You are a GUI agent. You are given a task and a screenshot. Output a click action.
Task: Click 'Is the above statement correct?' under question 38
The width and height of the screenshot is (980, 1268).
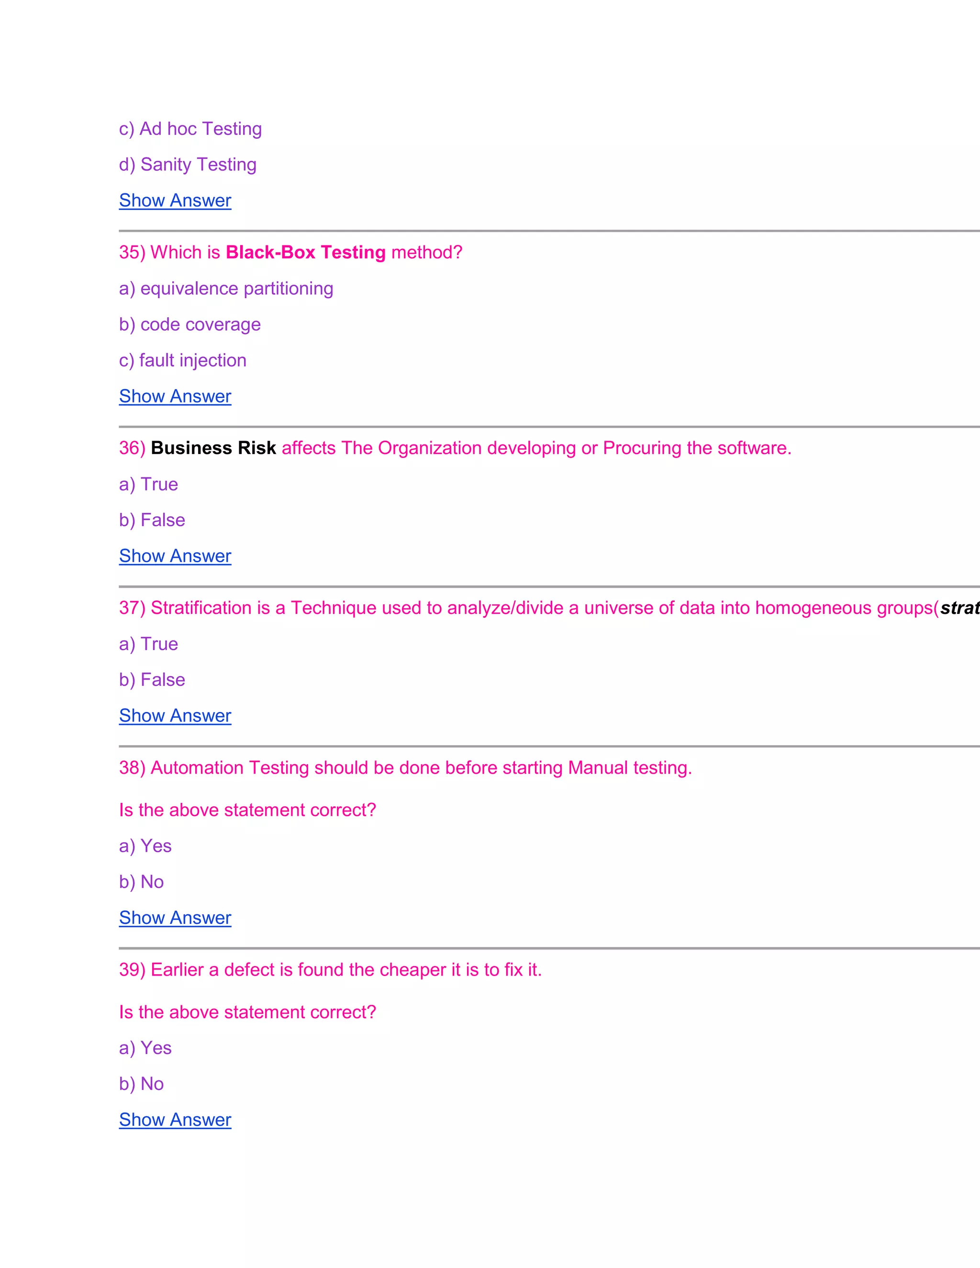pyautogui.click(x=247, y=810)
